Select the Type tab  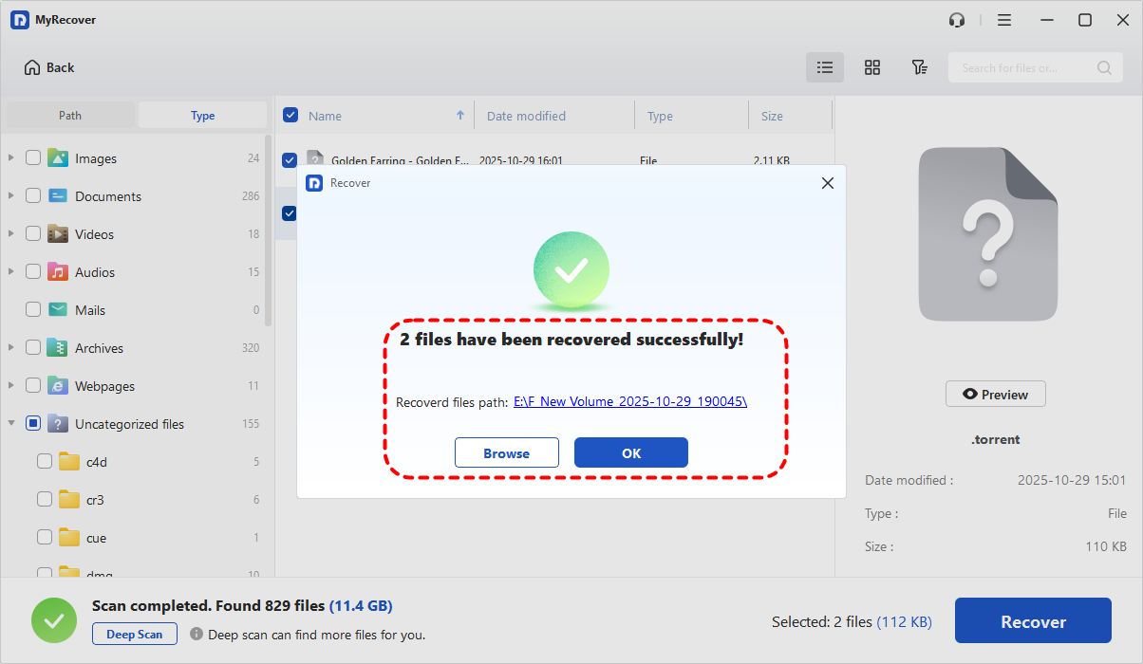(202, 116)
